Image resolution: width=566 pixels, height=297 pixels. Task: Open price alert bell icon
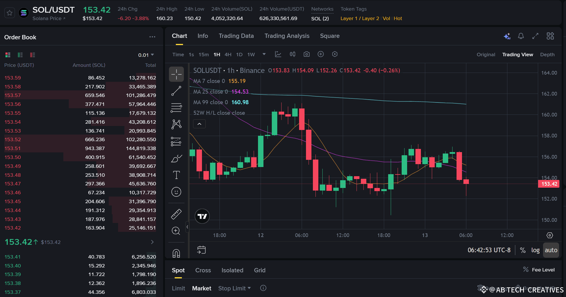521,36
